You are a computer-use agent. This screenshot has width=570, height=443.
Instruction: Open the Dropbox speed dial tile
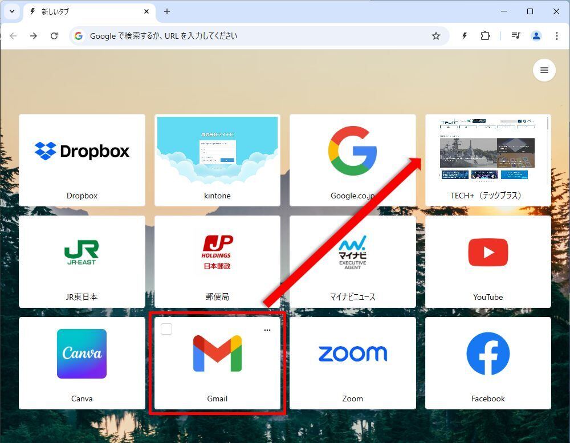click(82, 160)
